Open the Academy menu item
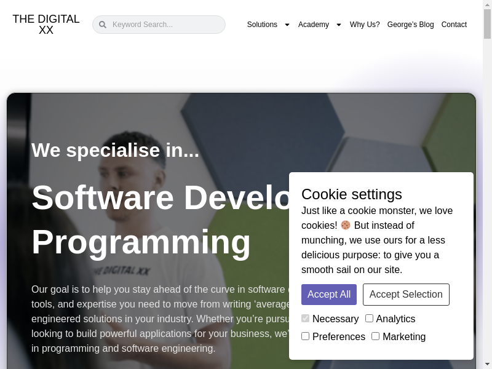 314,25
